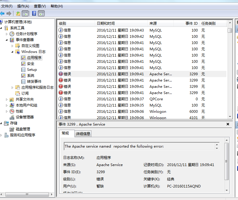238x200 pixels.
Task: Expand the 共享文件夹 node
Action: pyautogui.click(x=7, y=99)
